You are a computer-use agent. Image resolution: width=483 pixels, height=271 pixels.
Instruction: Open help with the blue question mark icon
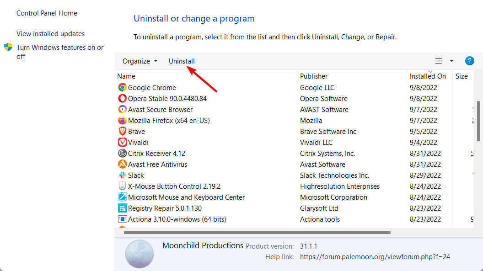tap(469, 61)
